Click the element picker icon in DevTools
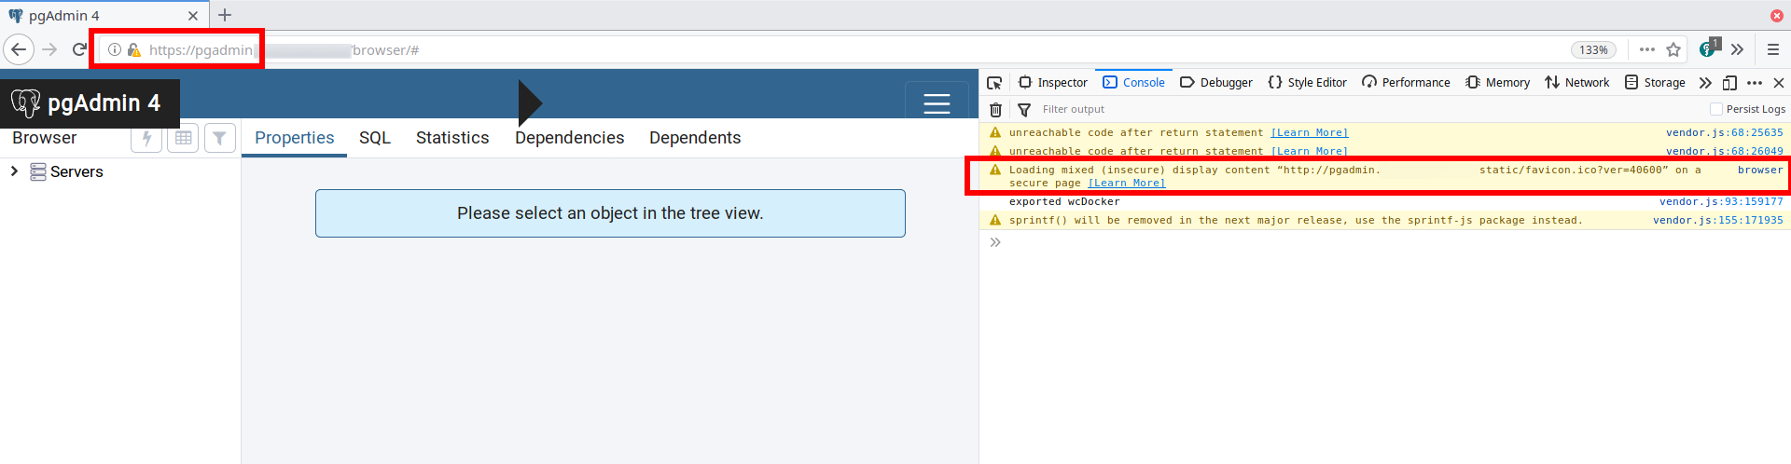This screenshot has height=464, width=1791. pos(994,83)
